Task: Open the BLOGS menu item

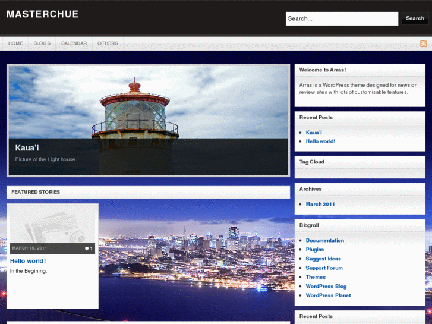Action: pyautogui.click(x=42, y=43)
